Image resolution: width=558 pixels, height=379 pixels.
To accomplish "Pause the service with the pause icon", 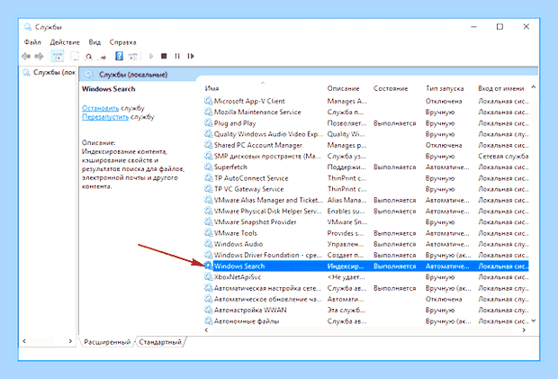I will (x=177, y=56).
